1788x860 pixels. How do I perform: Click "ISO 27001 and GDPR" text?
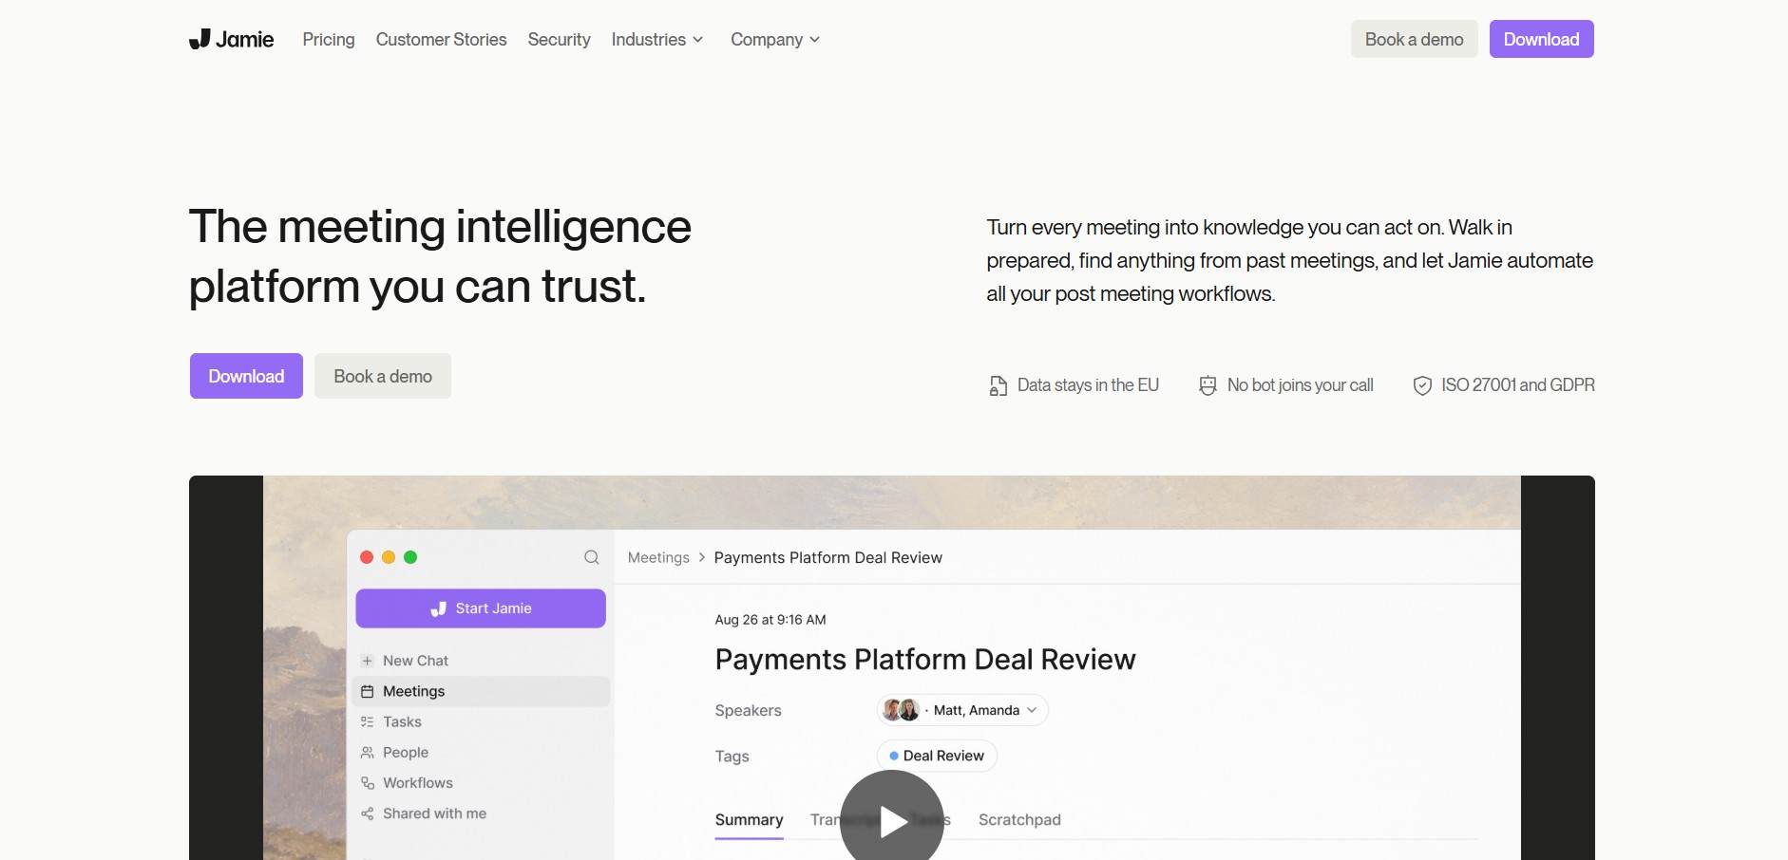click(1518, 385)
